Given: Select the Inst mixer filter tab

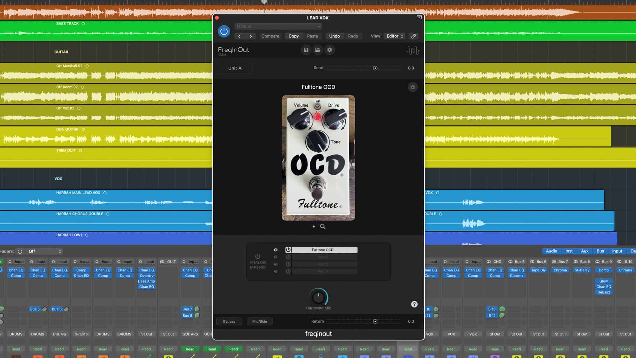Looking at the screenshot, I should click(x=569, y=251).
